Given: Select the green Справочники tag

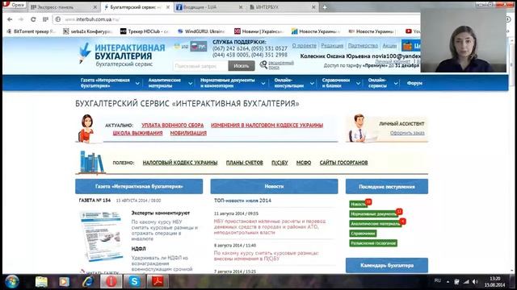Looking at the screenshot, I should [x=363, y=234].
